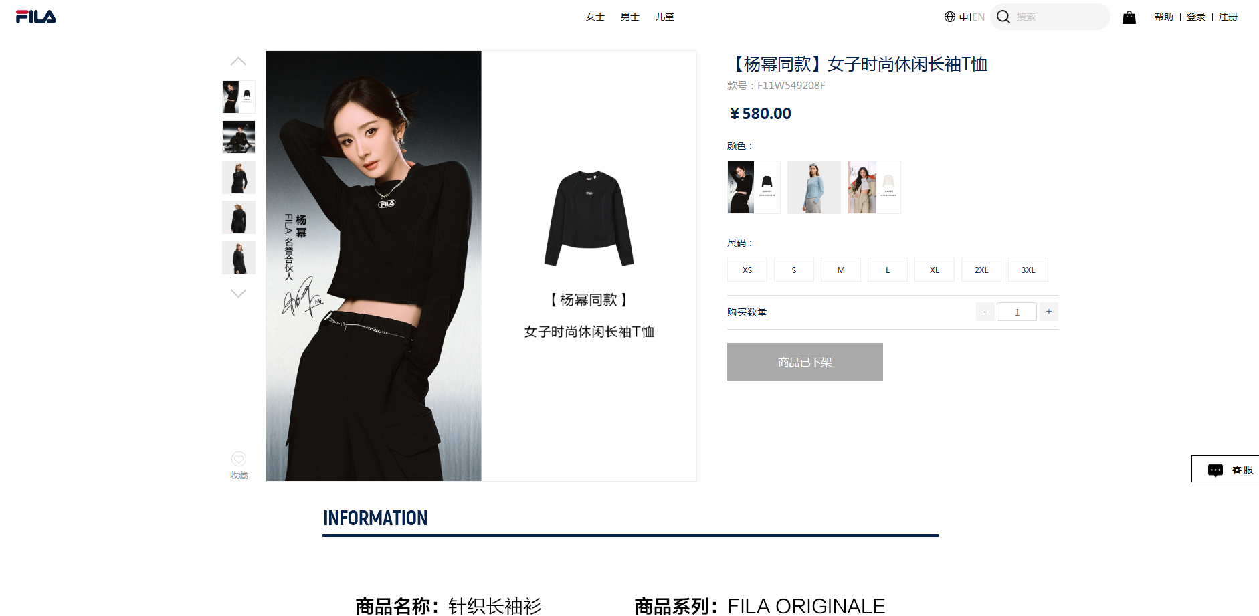Click the globe language icon
Image resolution: width=1259 pixels, height=616 pixels.
click(x=949, y=17)
